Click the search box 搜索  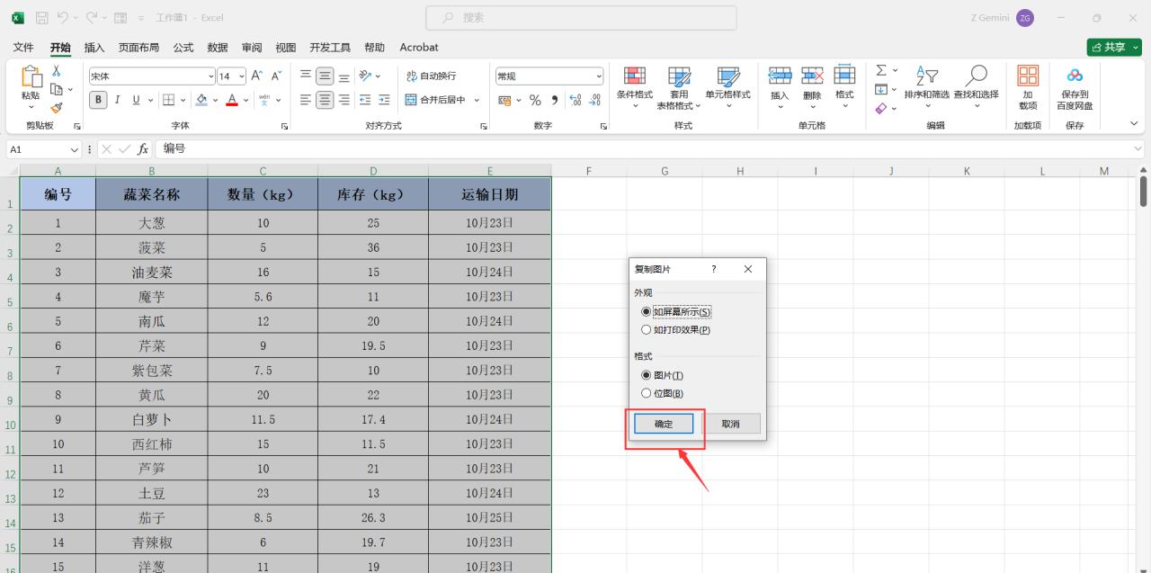[x=581, y=17]
